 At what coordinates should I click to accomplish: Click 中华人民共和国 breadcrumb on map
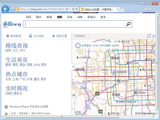[102, 46]
